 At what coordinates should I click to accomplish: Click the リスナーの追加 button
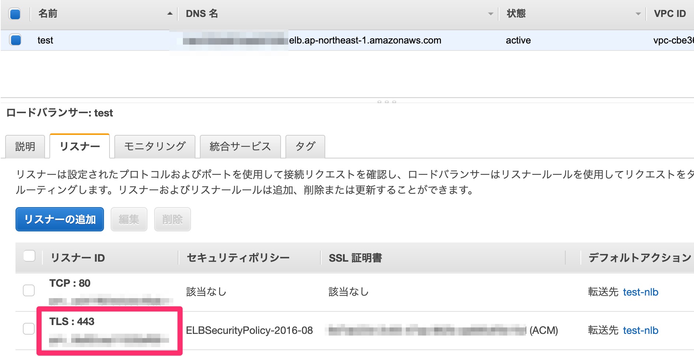click(x=59, y=219)
